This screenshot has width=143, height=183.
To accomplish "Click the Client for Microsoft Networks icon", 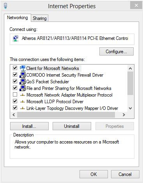I will pos(23,68).
